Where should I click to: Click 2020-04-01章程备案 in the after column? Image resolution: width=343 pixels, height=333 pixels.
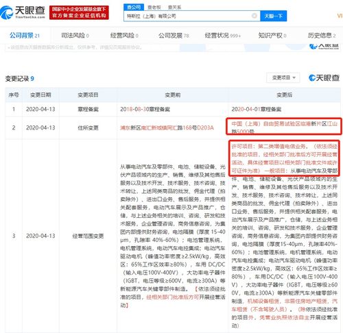point(257,109)
